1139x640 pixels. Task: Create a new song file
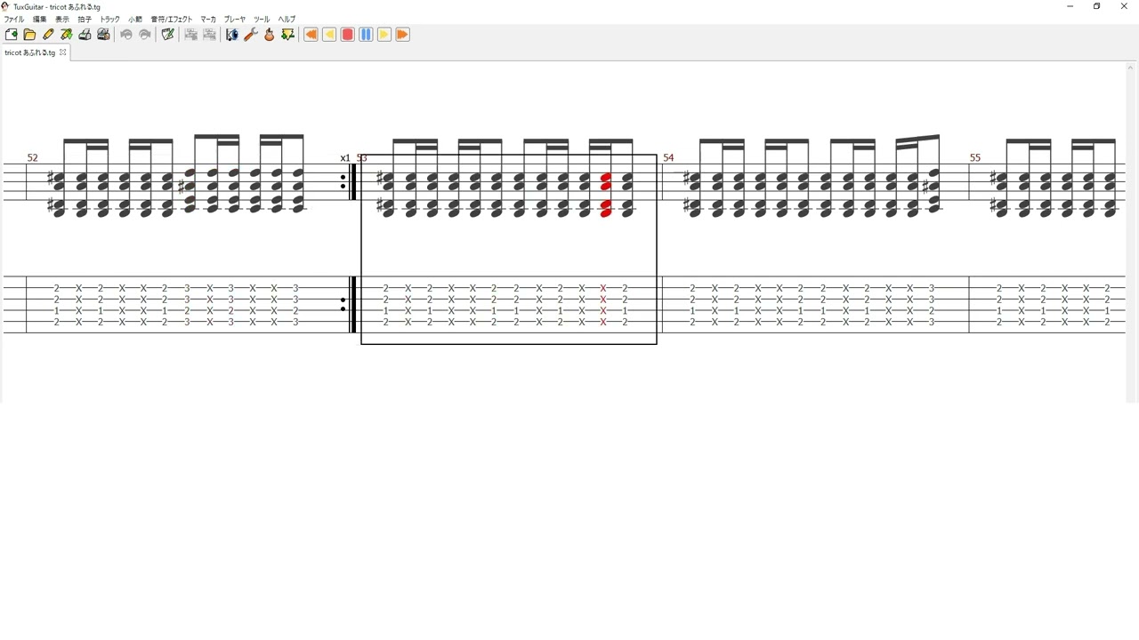coord(12,35)
